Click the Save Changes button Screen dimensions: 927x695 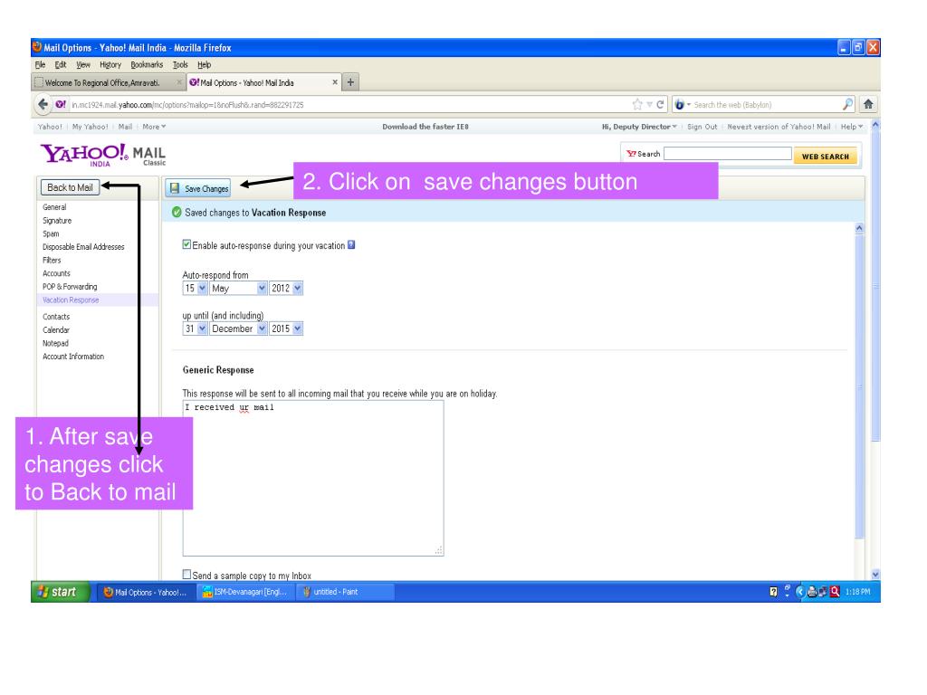click(x=198, y=188)
